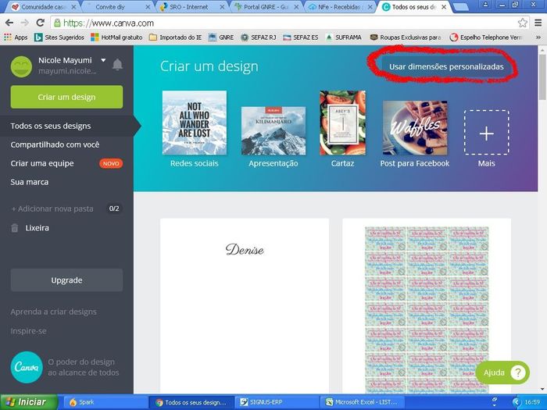Open the GNRE bookmark
The image size is (547, 410).
click(x=221, y=37)
